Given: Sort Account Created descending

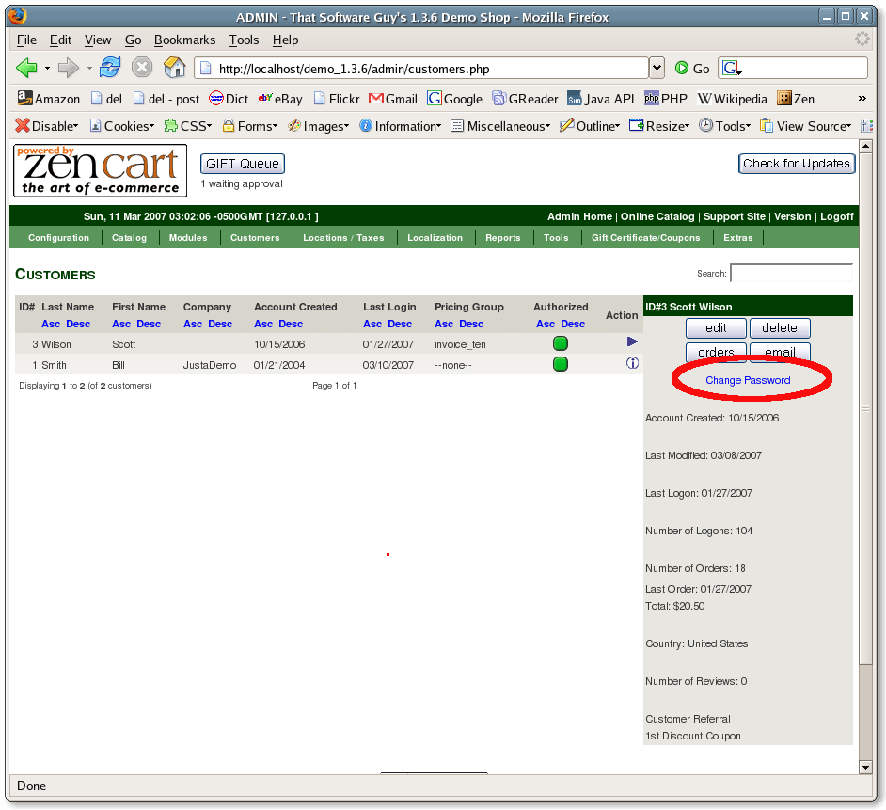Looking at the screenshot, I should coord(291,324).
